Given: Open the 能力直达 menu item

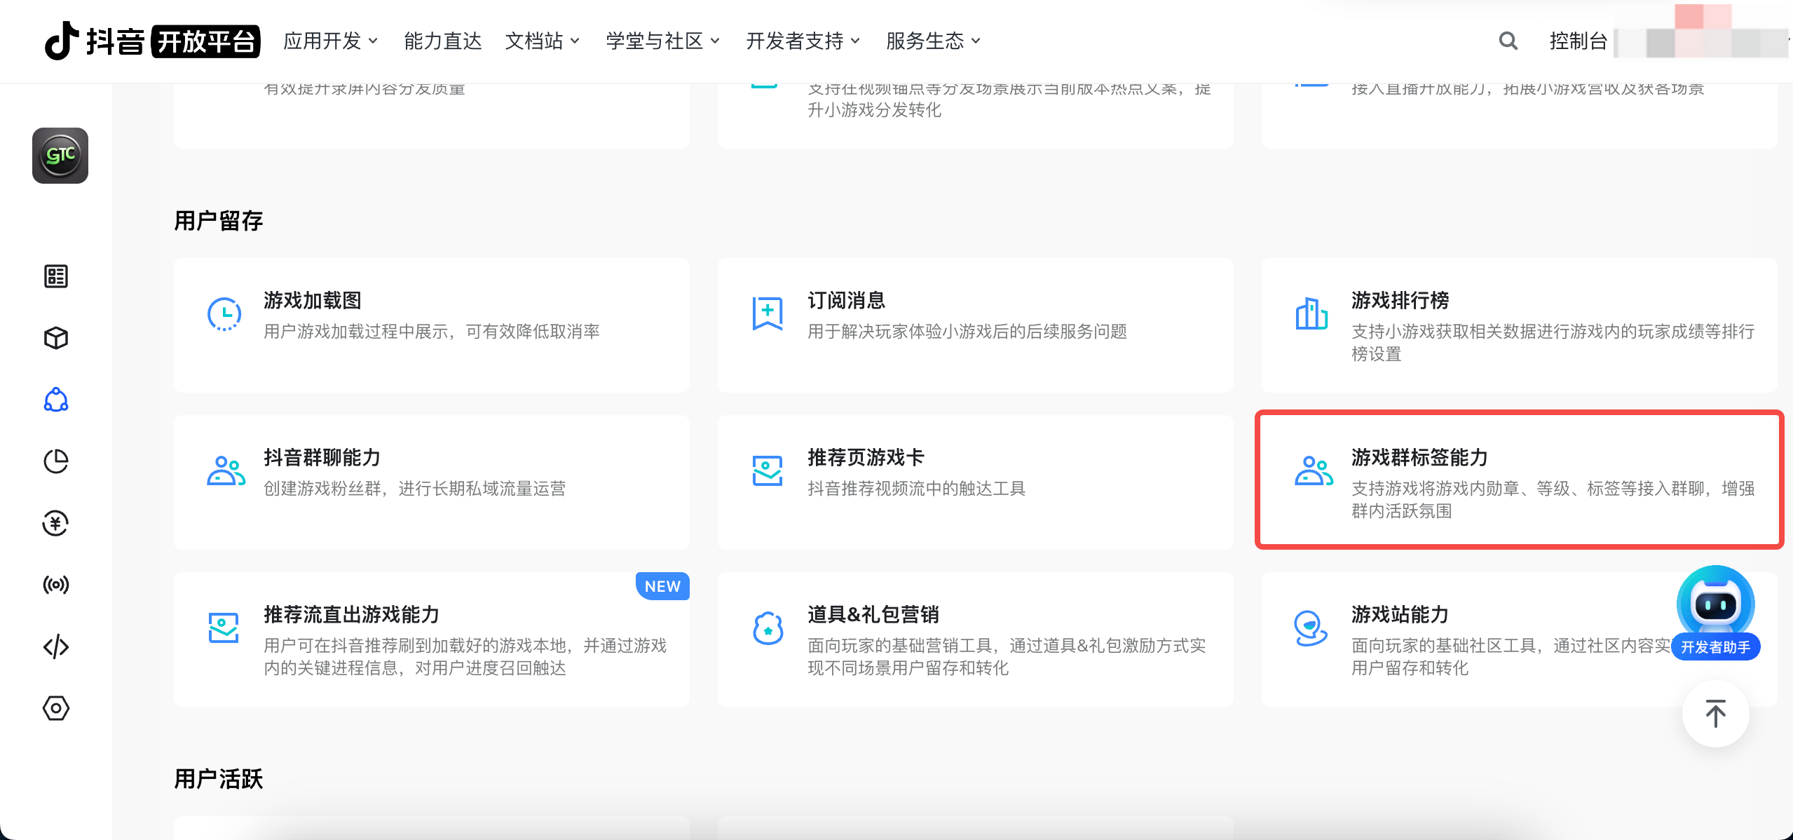Looking at the screenshot, I should point(443,41).
